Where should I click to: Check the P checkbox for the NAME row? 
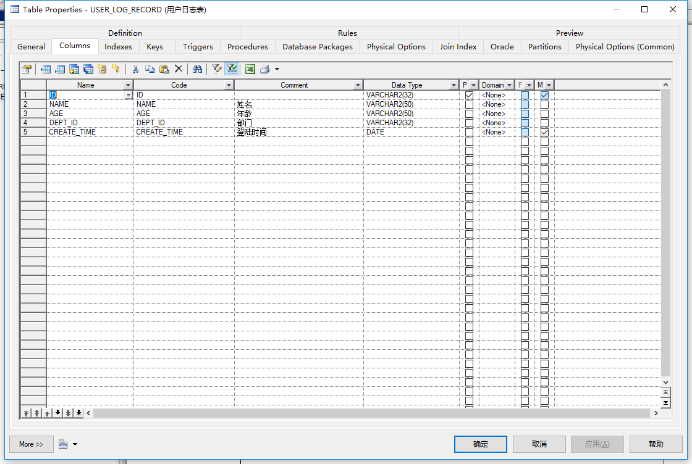pyautogui.click(x=469, y=104)
